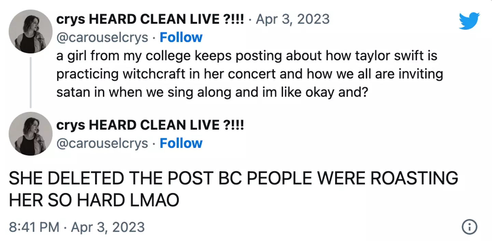The height and width of the screenshot is (241, 492).
Task: Follow the author from the reply tweet
Action: [181, 143]
